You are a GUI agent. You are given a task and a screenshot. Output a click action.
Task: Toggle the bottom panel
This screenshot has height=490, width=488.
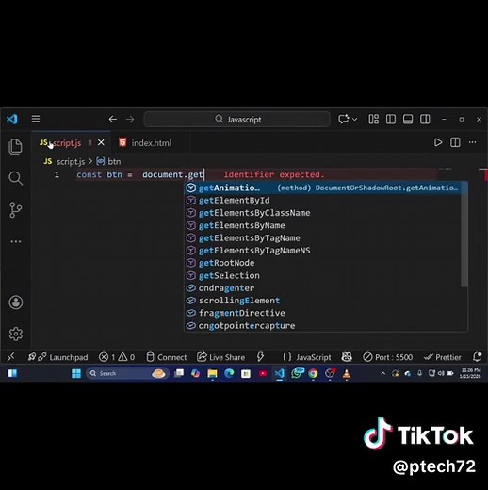pos(408,119)
